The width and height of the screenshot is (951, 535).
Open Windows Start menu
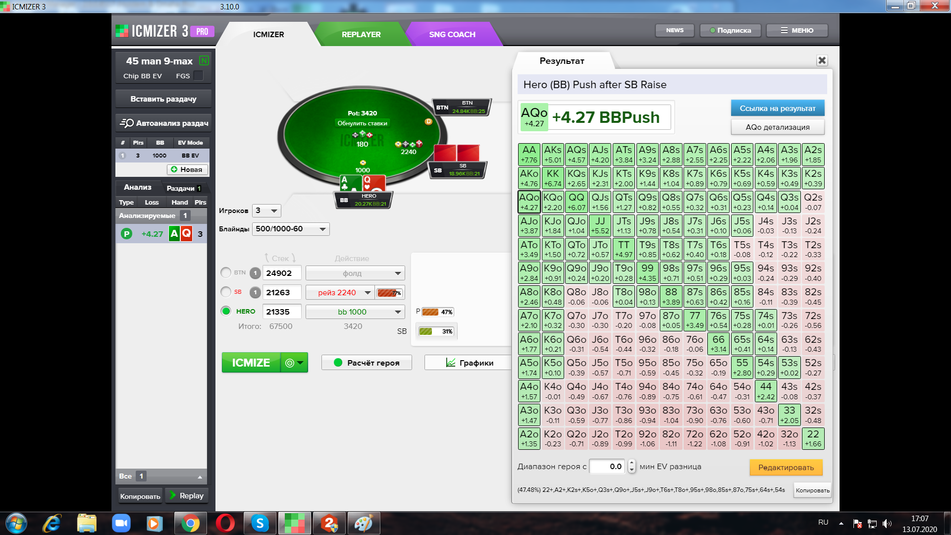click(16, 523)
